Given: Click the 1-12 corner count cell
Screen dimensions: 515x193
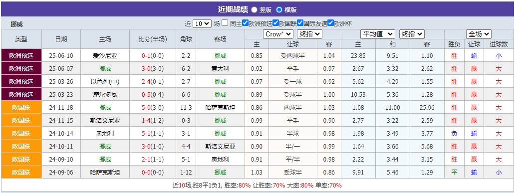Looking at the screenshot, I should click(186, 173).
